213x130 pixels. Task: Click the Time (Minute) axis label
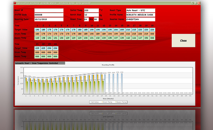click(108, 99)
